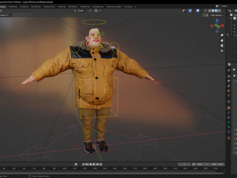Open the Sculpting workspace tab
237x178 pixels.
tap(24, 7)
